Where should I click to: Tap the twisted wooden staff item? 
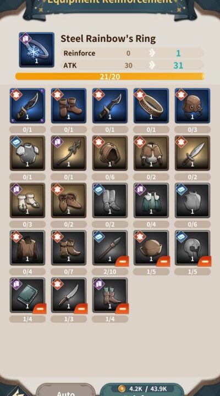[x=69, y=153]
